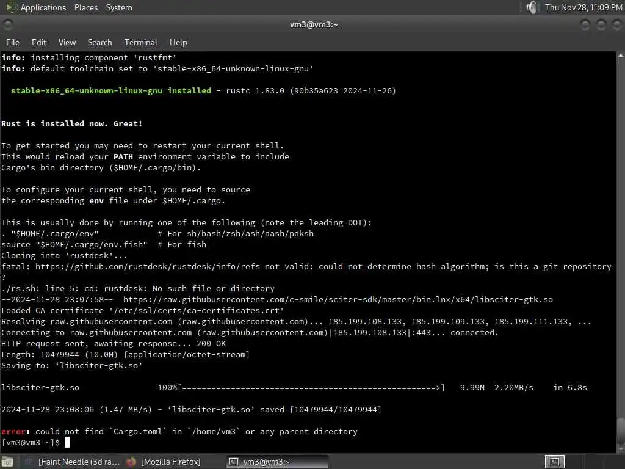
Task: Click the vm3@vm3:~ taskbar button
Action: (x=277, y=462)
